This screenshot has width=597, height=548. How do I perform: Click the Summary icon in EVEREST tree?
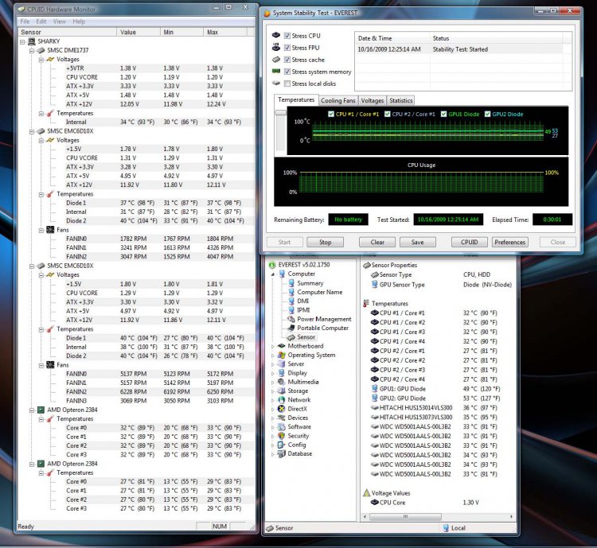(291, 283)
